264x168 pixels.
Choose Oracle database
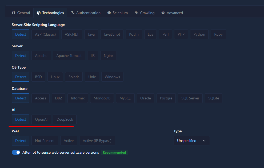[146, 98]
